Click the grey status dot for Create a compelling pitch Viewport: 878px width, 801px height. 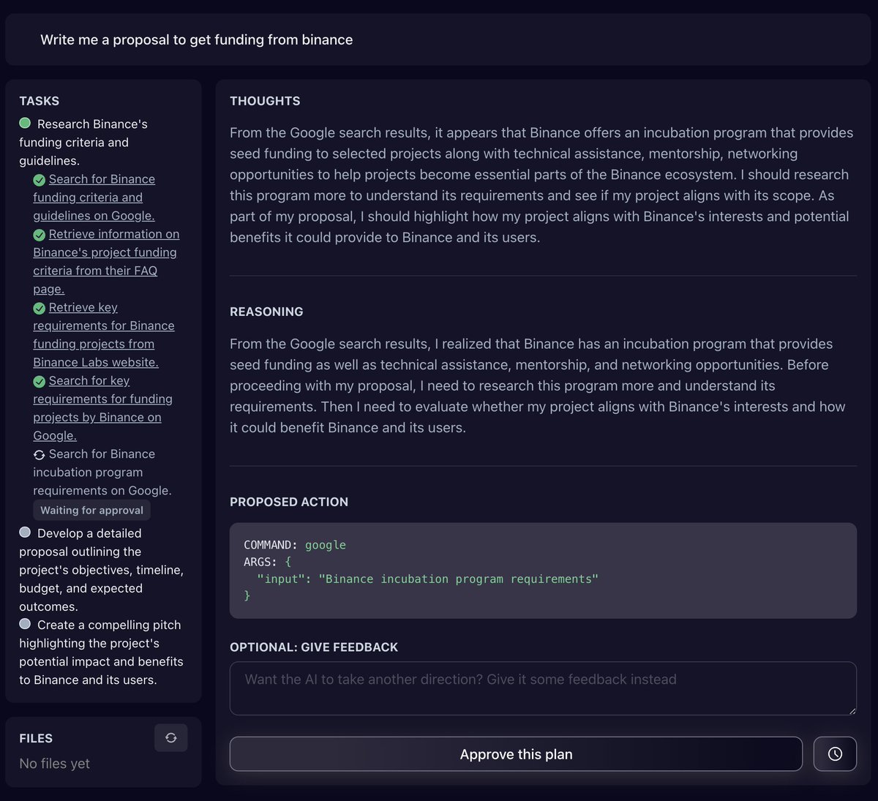coord(25,623)
